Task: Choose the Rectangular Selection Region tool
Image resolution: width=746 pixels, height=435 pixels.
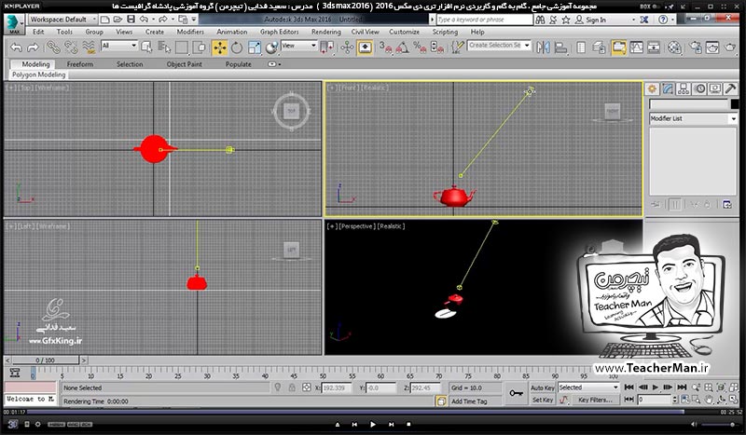Action: (x=182, y=48)
